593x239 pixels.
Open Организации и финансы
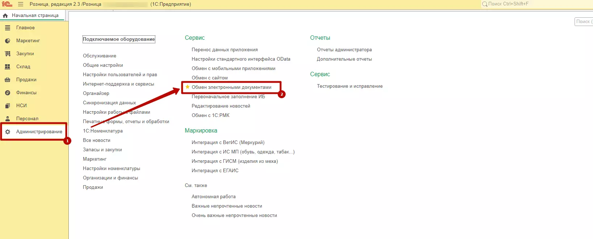110,178
